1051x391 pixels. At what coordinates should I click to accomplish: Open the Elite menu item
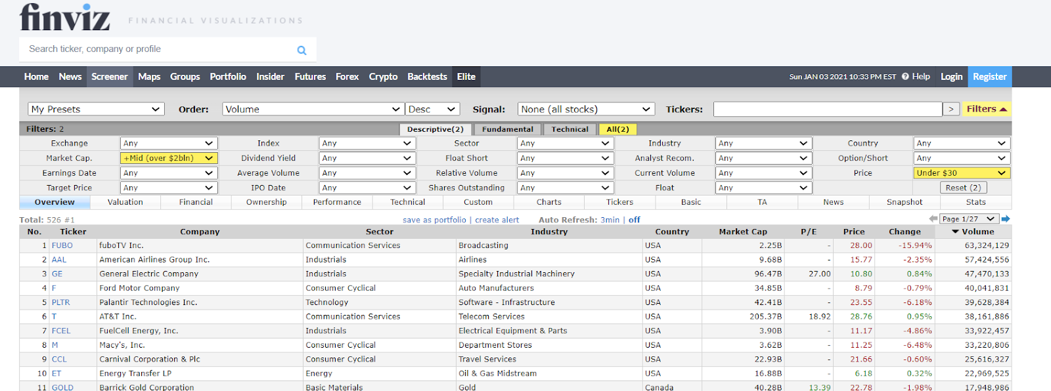pos(466,77)
